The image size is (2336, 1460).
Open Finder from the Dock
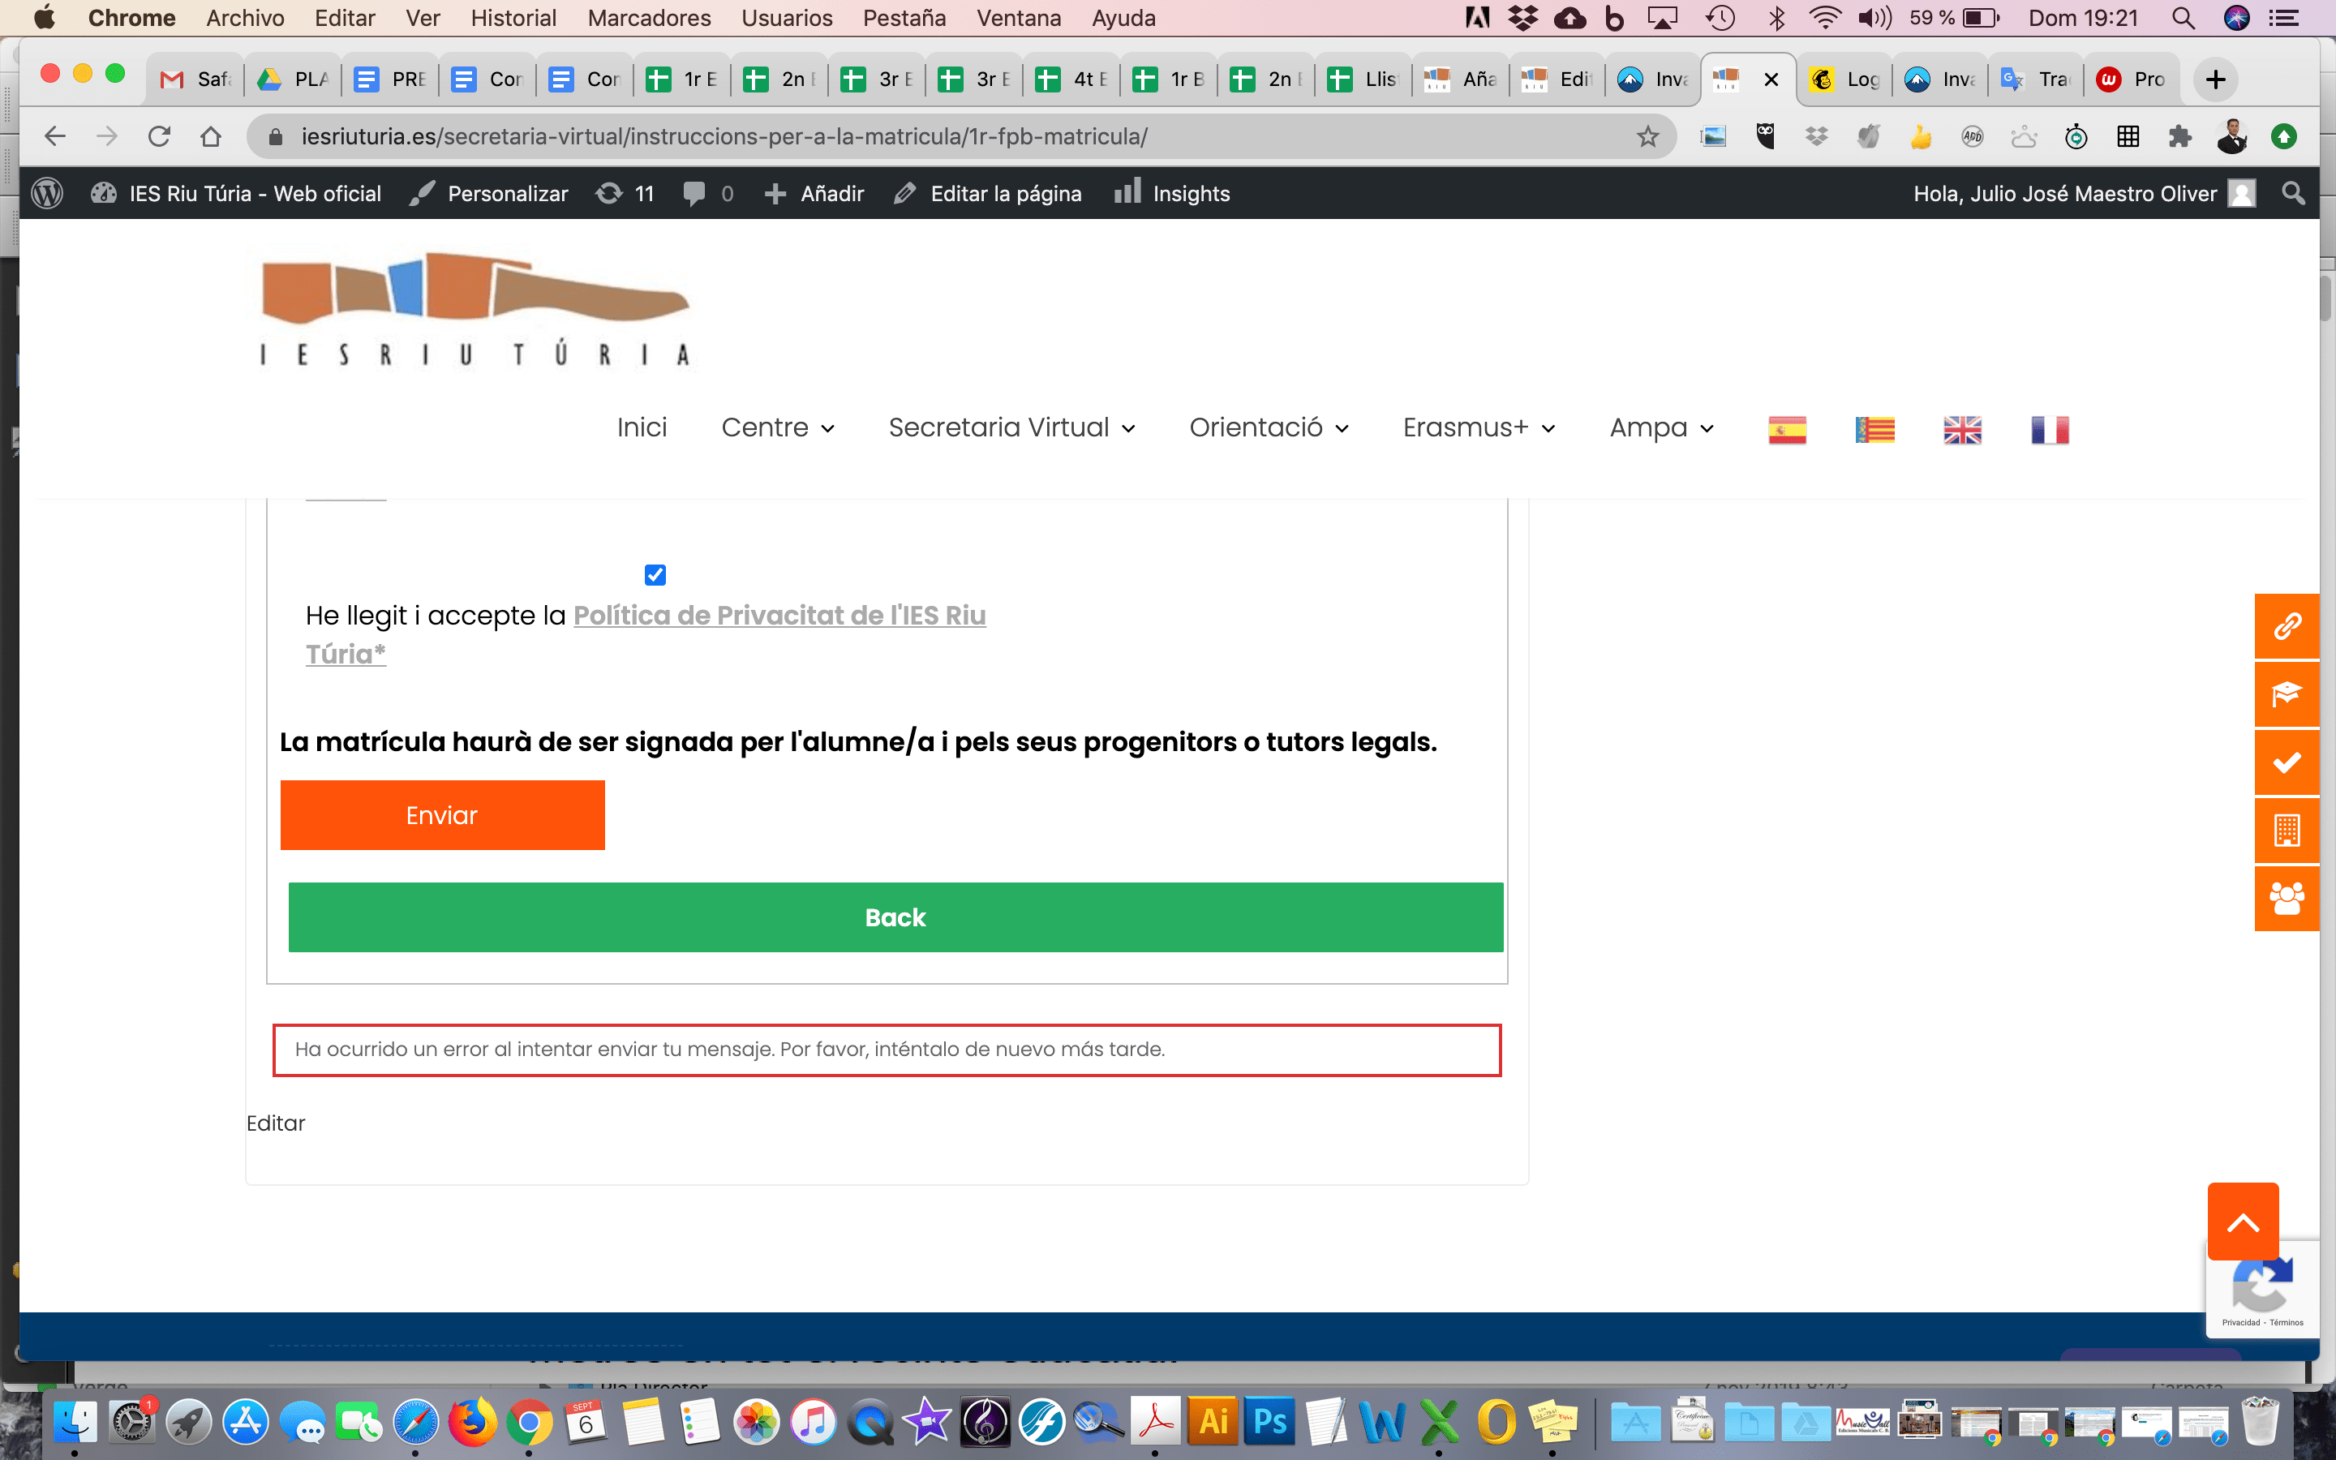click(75, 1421)
